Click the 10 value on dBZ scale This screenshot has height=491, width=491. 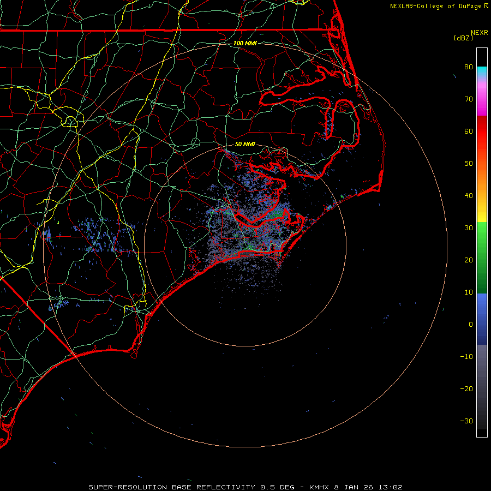click(x=469, y=292)
